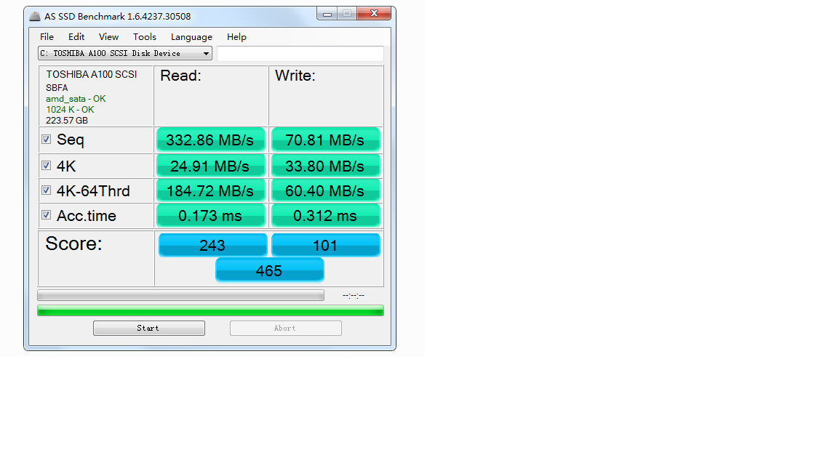The image size is (838, 471).
Task: Click the --:--:-- elapsed time indicator
Action: [354, 295]
